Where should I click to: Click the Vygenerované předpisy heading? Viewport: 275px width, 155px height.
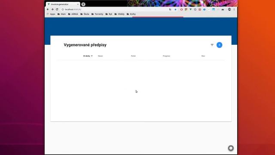[x=85, y=45]
